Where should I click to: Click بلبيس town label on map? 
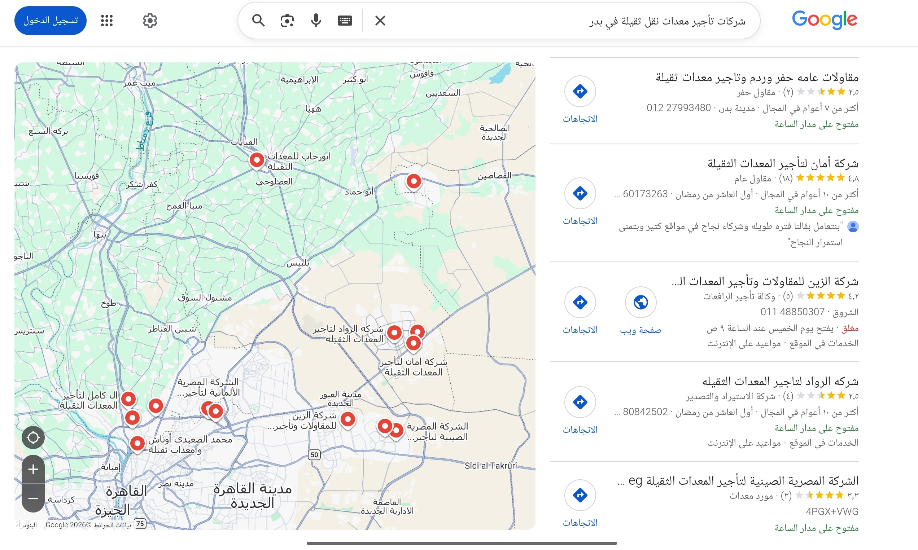coord(298,264)
